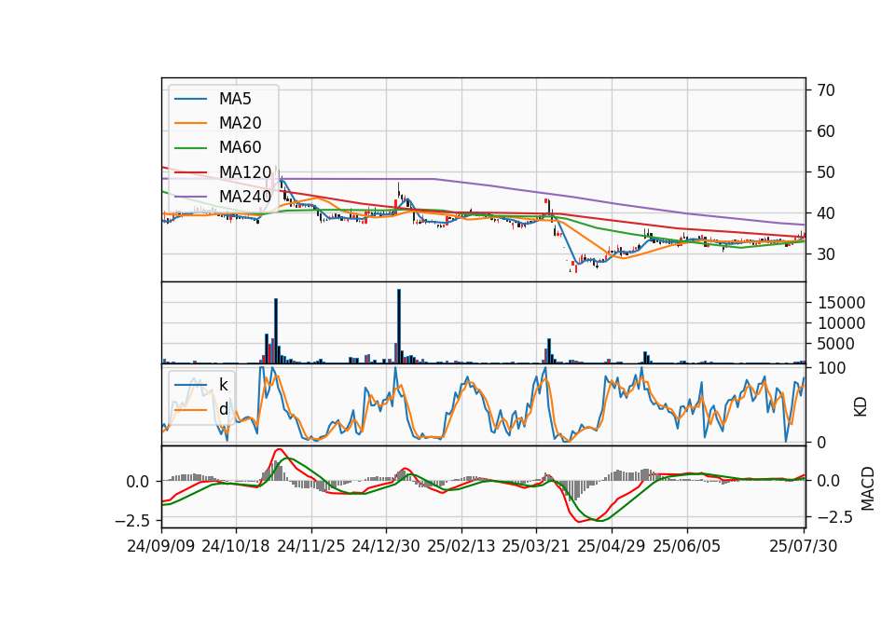Screen dimensions: 895x643
Task: Click the price axis value 30
Action: coord(826,254)
